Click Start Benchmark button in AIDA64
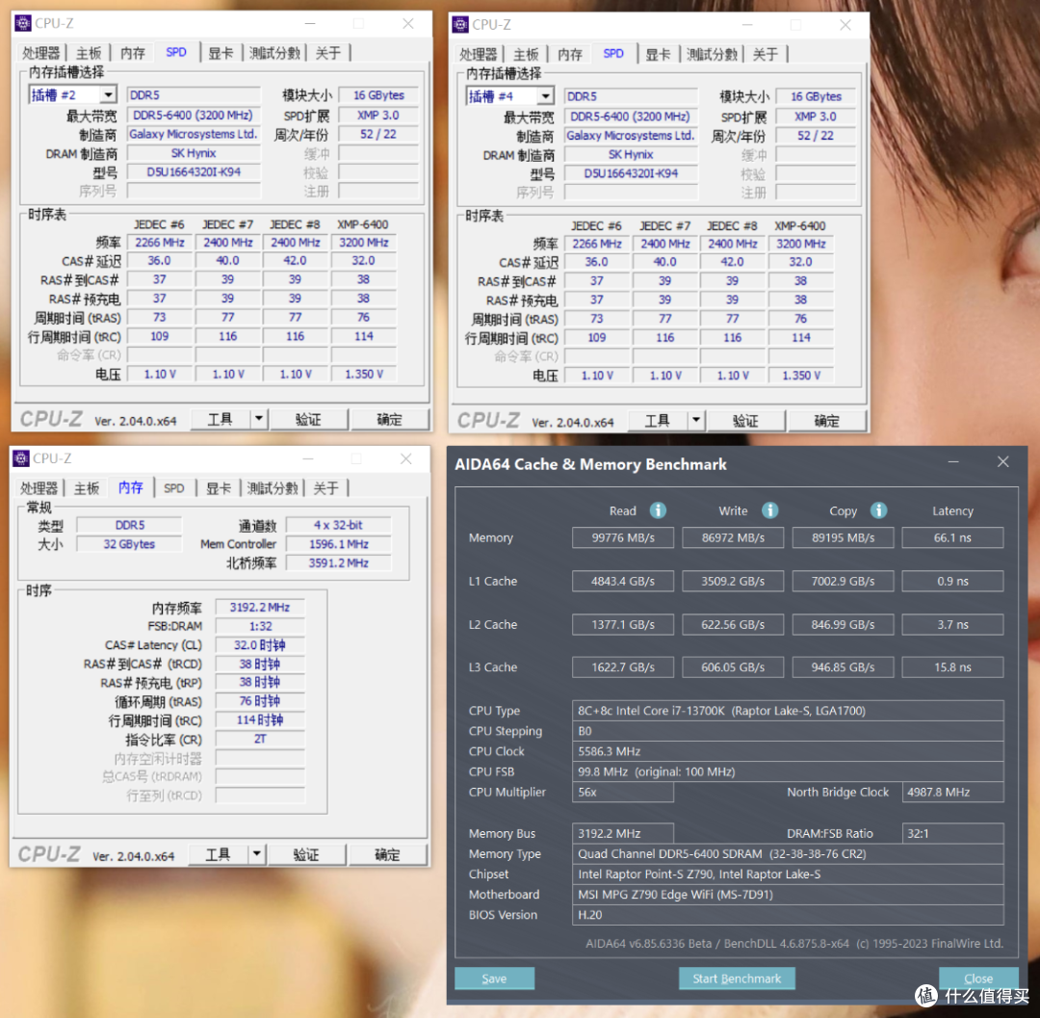Image resolution: width=1040 pixels, height=1018 pixels. pos(737,978)
